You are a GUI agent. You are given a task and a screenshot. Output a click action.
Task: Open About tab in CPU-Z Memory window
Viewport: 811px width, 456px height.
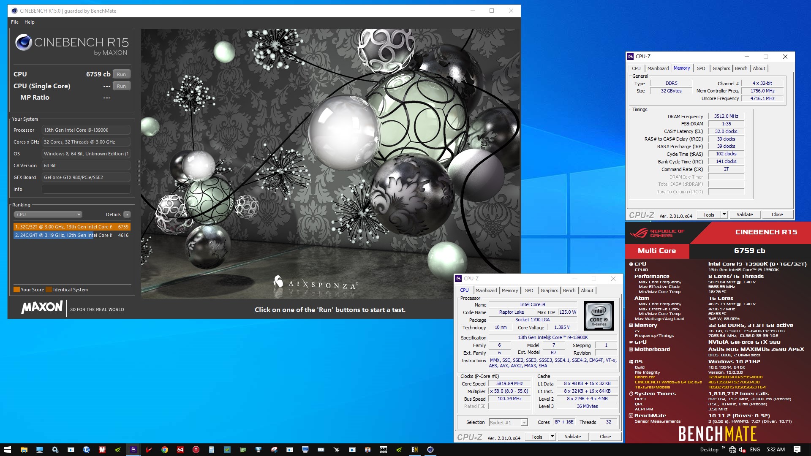[x=759, y=68]
